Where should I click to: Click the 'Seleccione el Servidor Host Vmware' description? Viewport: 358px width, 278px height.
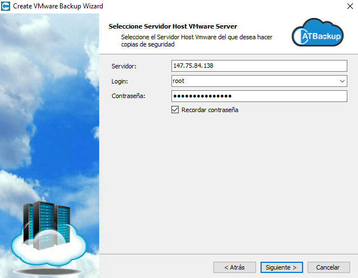(x=197, y=41)
